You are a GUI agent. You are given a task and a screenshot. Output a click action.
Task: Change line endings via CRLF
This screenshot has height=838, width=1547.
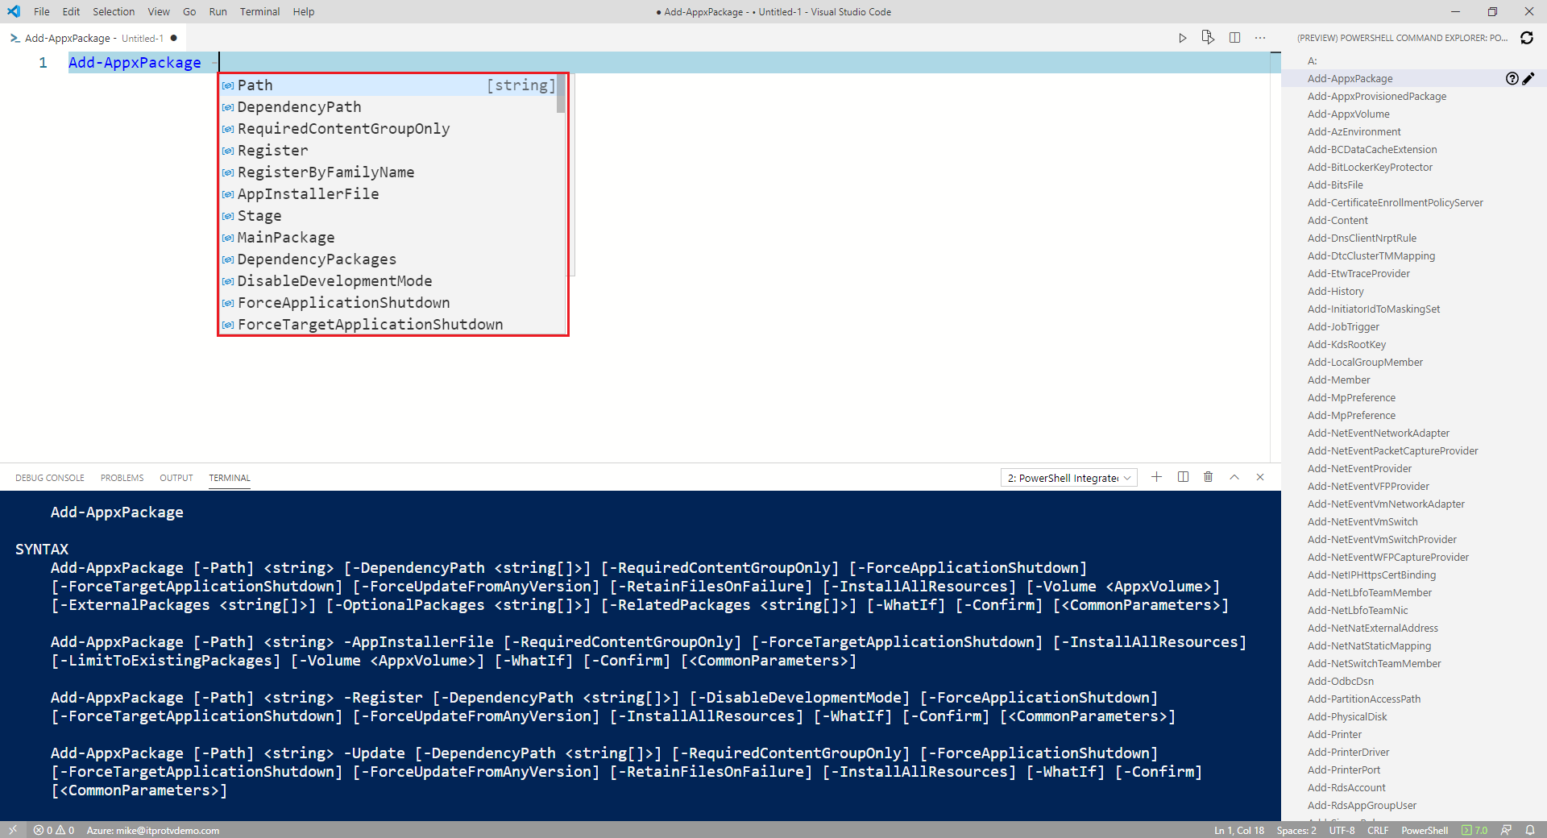pos(1377,830)
